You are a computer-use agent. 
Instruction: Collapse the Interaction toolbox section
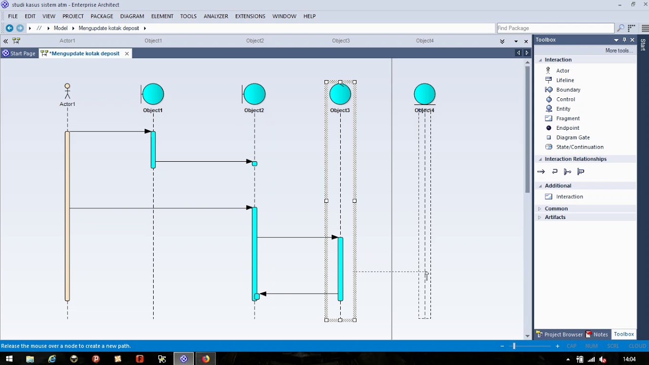(x=540, y=60)
